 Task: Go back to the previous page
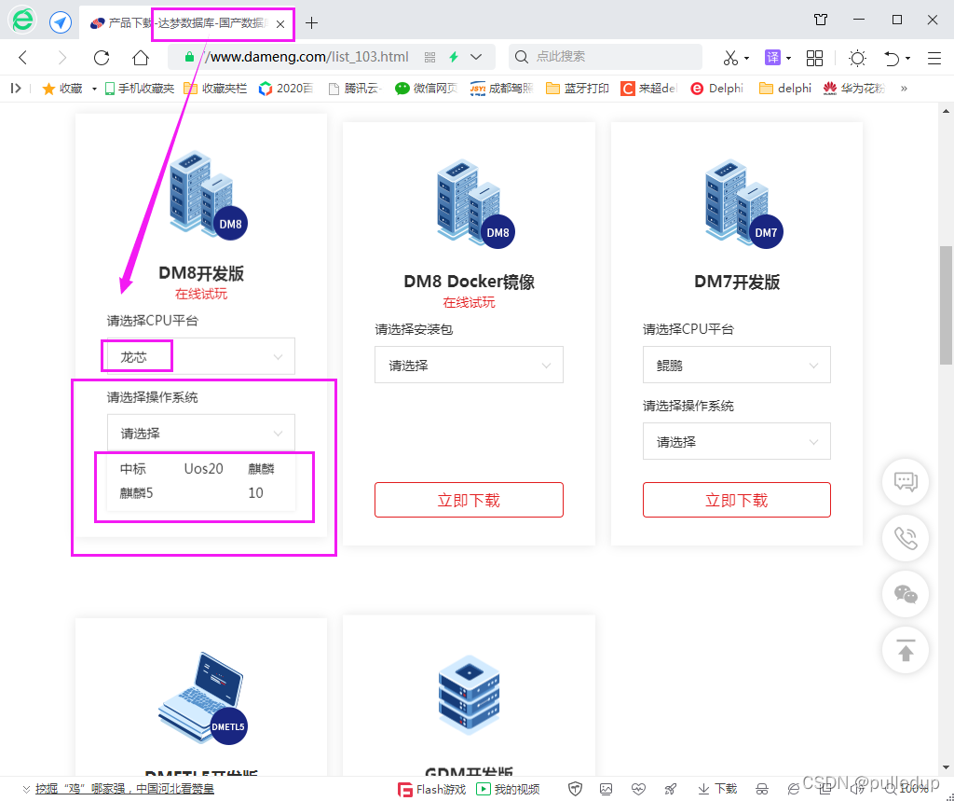click(23, 57)
